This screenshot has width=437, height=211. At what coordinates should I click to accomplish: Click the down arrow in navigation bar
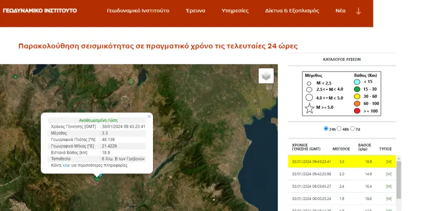click(359, 11)
